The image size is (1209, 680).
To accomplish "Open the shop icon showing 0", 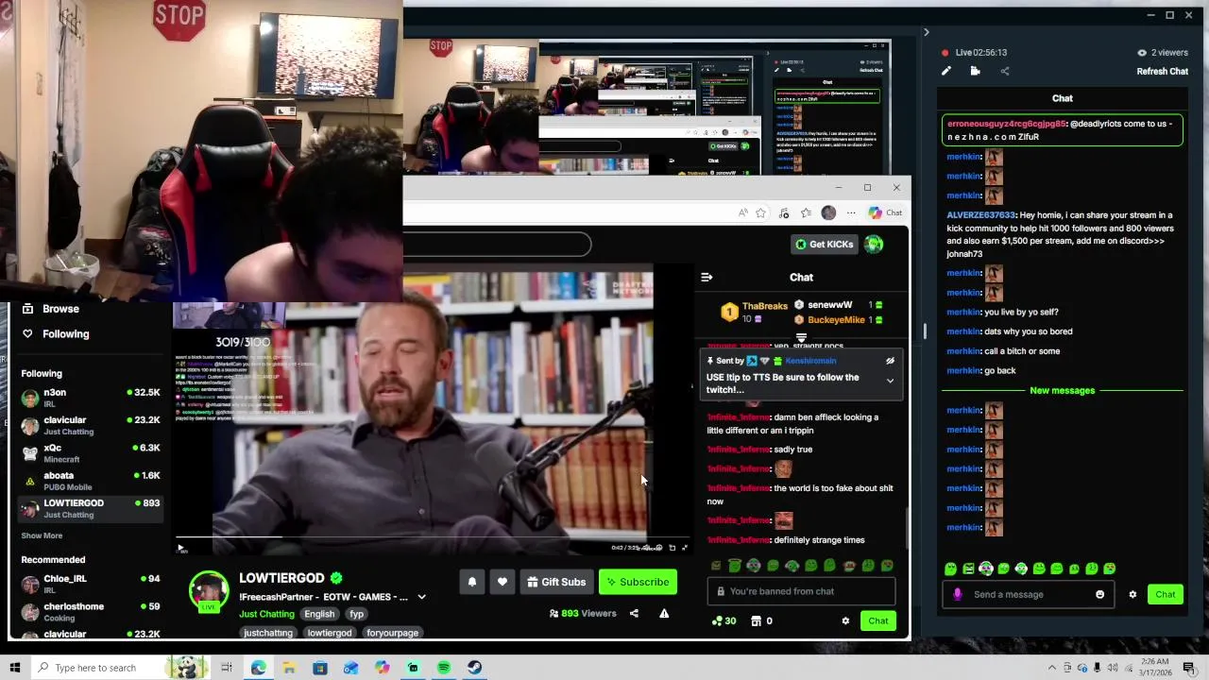I will 761,620.
